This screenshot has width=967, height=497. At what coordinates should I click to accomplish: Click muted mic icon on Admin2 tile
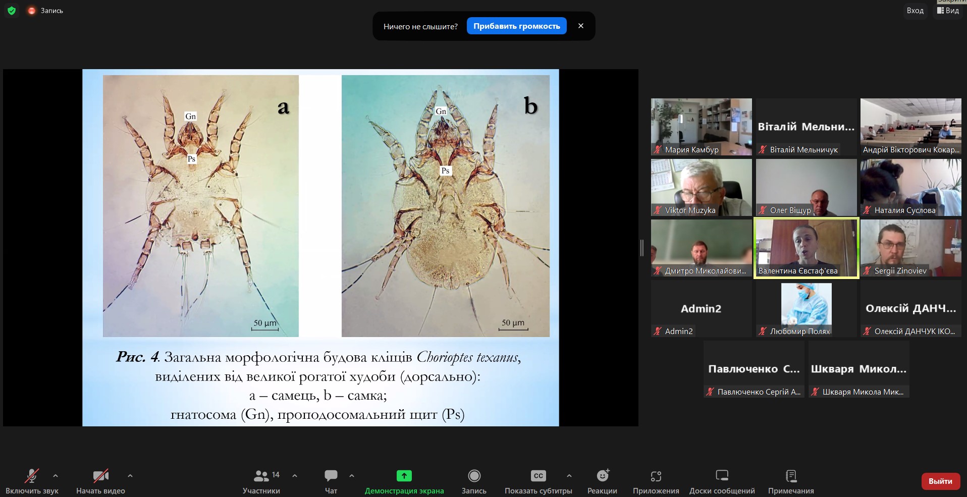[x=658, y=331]
